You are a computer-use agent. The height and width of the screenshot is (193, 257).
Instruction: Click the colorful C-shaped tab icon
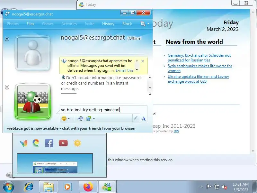(36, 143)
